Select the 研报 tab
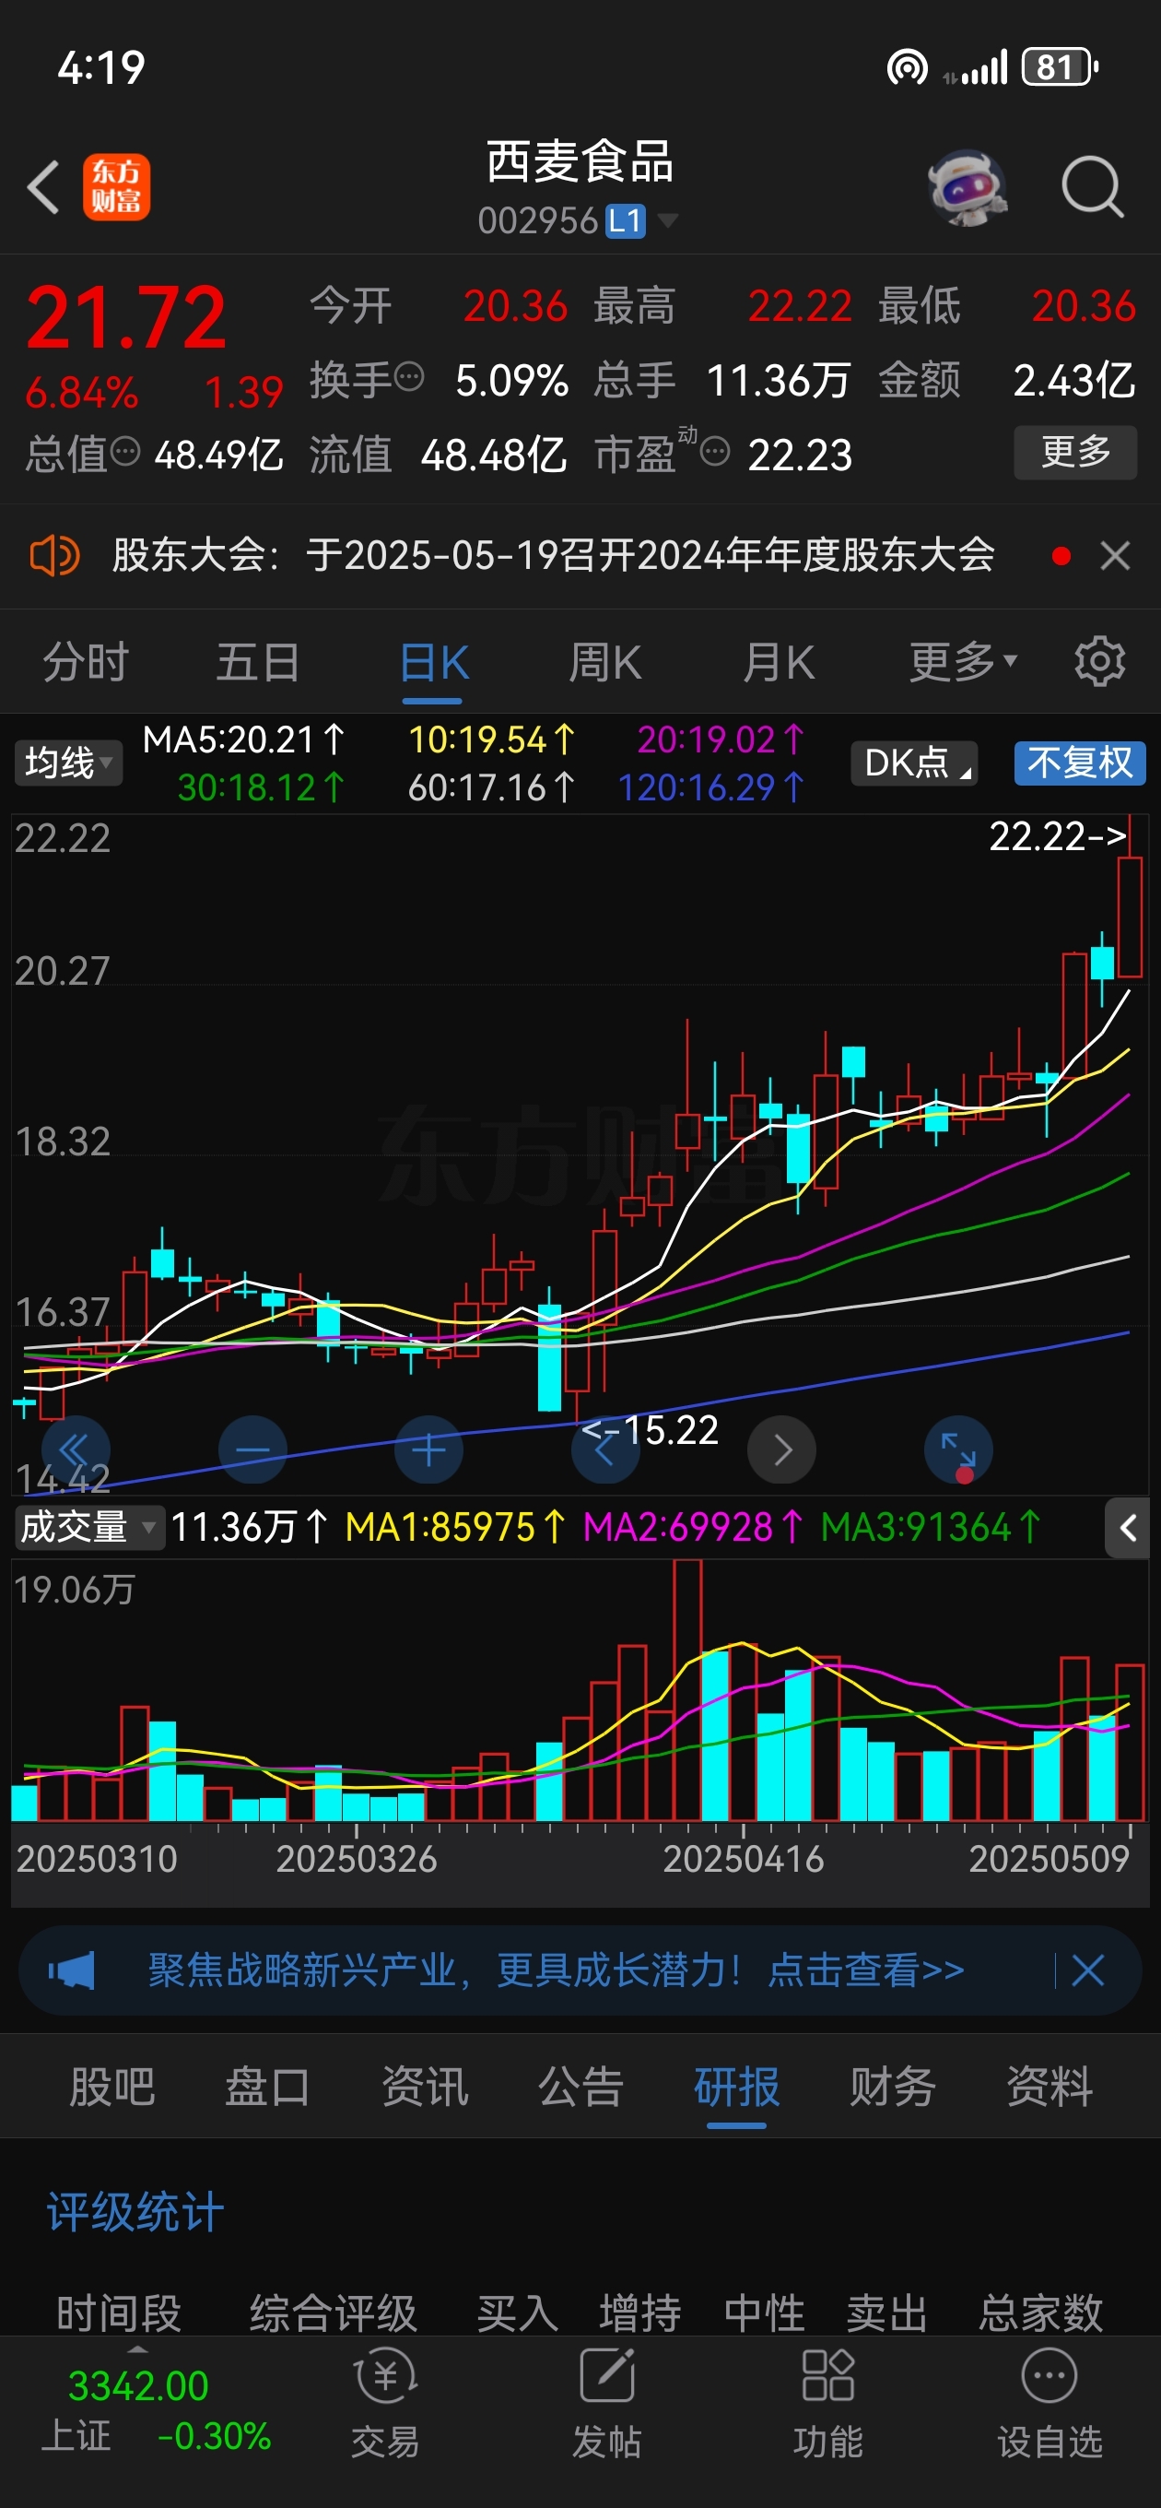1161x2508 pixels. pos(737,2087)
